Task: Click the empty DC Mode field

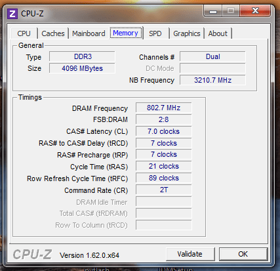Action: (x=212, y=68)
